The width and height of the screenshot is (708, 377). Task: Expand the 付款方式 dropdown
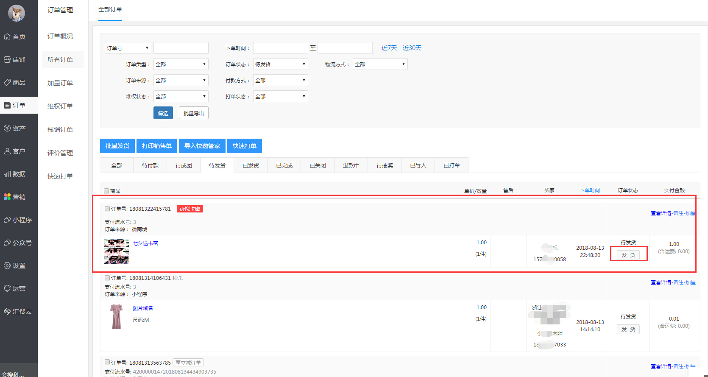[x=280, y=80]
